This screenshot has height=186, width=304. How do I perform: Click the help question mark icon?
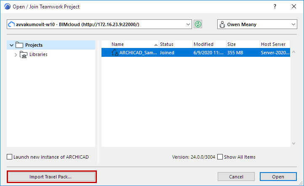275,6
